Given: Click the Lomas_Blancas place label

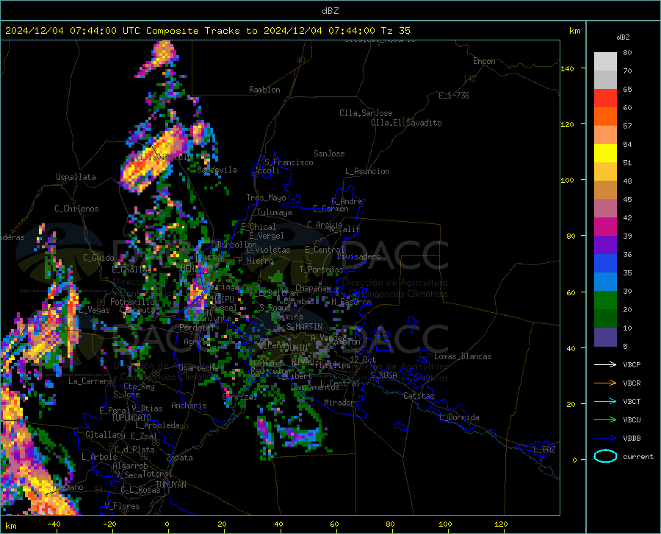Looking at the screenshot, I should (463, 356).
